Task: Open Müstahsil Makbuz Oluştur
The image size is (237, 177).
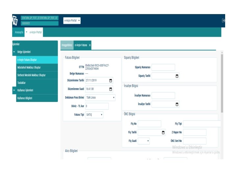Action: point(37,68)
